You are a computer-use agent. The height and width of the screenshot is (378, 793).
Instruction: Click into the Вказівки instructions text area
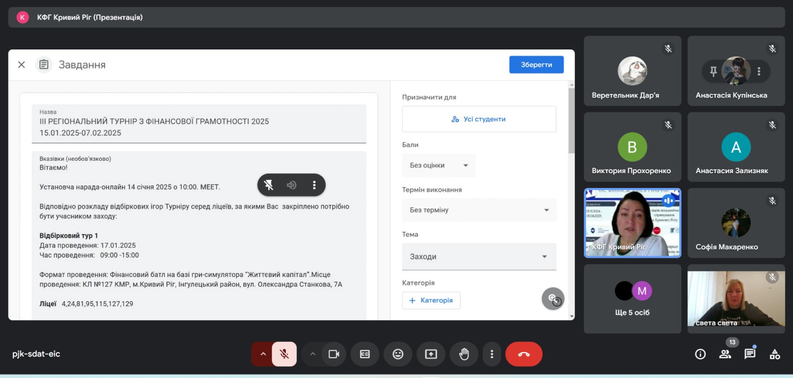(199, 235)
